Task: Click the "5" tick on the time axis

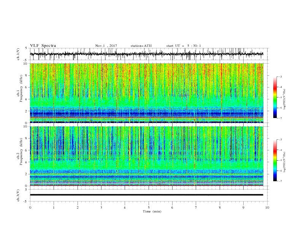Action: [149, 207]
